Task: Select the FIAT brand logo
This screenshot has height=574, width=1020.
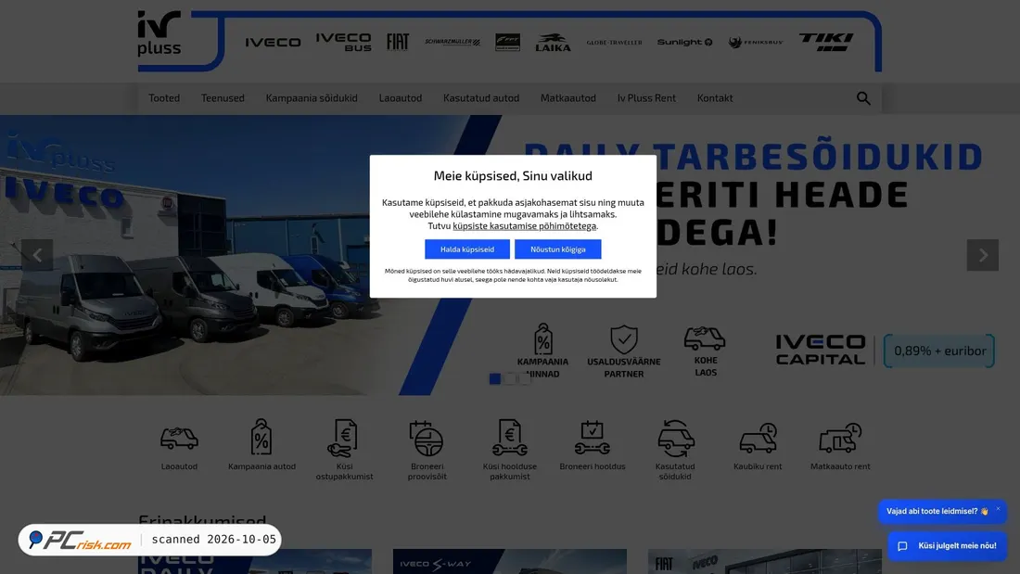Action: (x=398, y=43)
